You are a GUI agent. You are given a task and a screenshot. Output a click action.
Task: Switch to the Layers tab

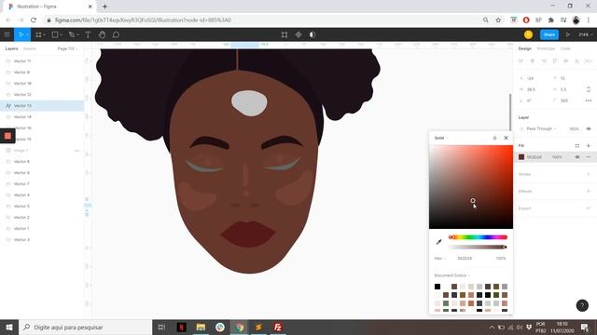[11, 48]
